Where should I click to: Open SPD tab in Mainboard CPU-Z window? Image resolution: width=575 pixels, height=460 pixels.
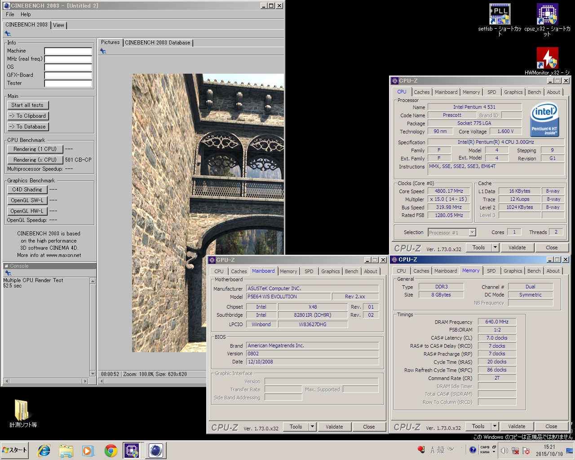[309, 271]
